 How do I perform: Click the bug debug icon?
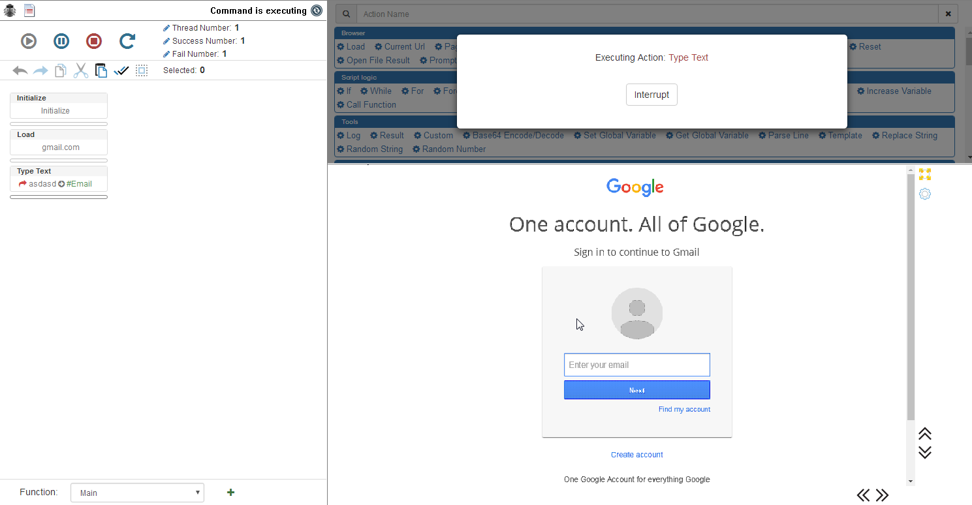coord(10,10)
